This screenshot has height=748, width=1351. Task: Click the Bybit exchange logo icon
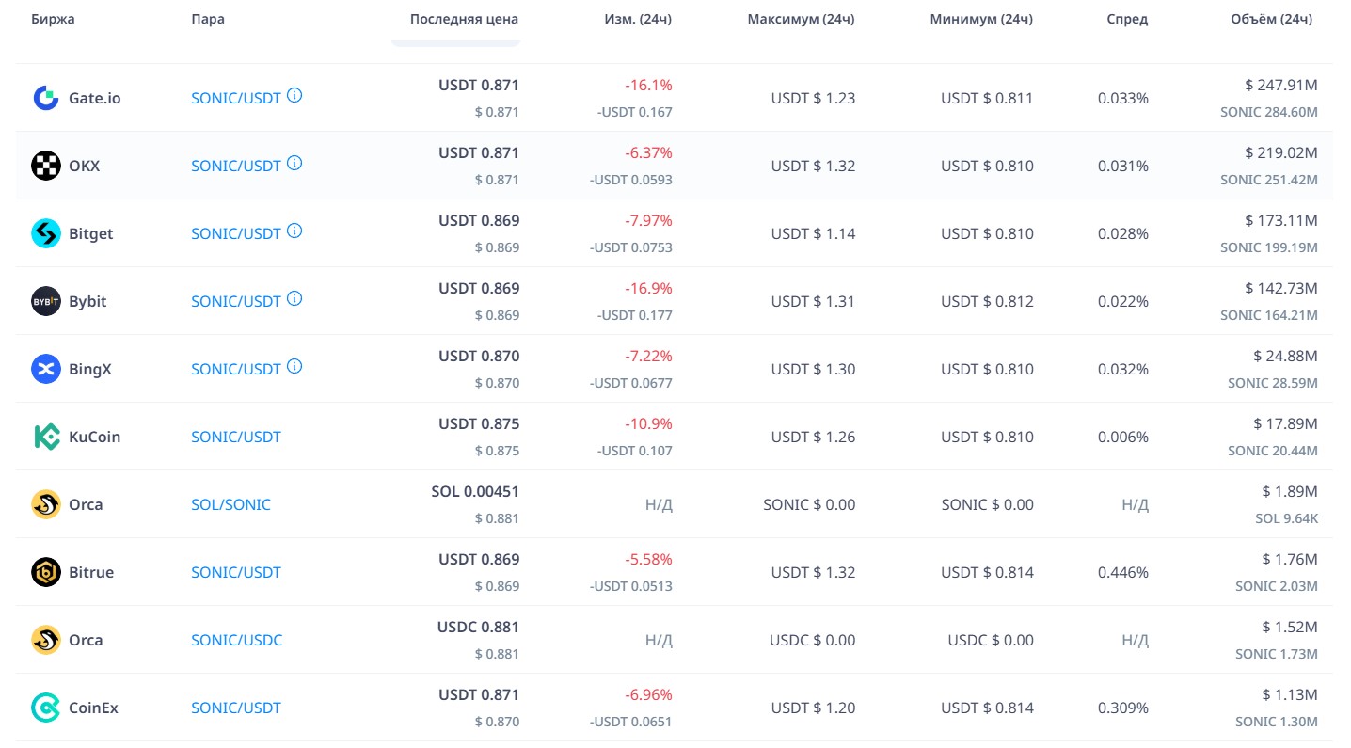(46, 301)
